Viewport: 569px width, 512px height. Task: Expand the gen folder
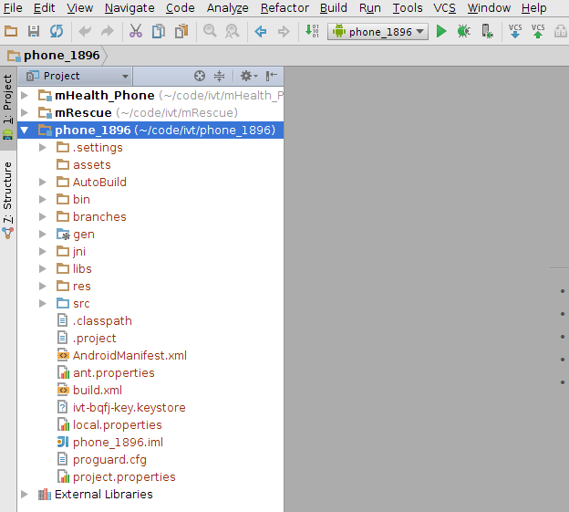click(43, 235)
